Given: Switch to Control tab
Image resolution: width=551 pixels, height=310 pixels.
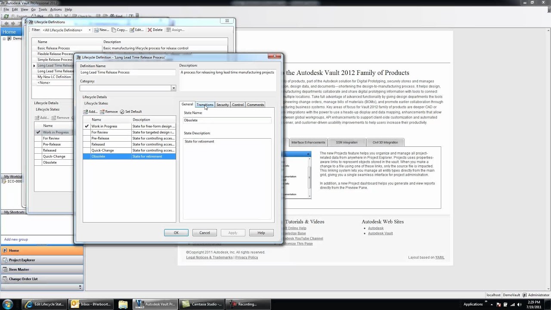Looking at the screenshot, I should click(x=238, y=105).
